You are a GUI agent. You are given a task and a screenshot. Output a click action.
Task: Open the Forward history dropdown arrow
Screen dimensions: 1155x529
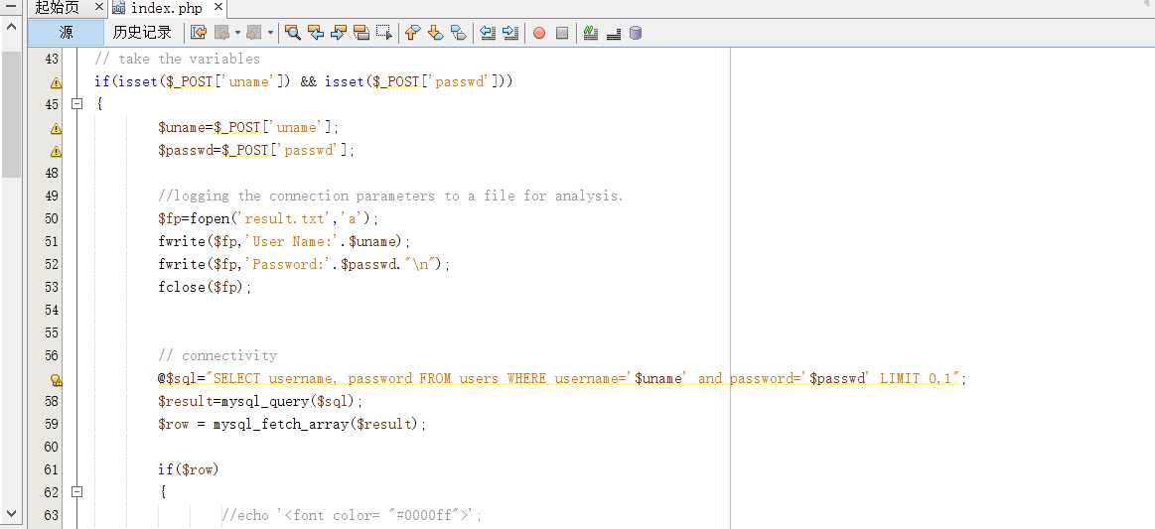click(x=270, y=33)
